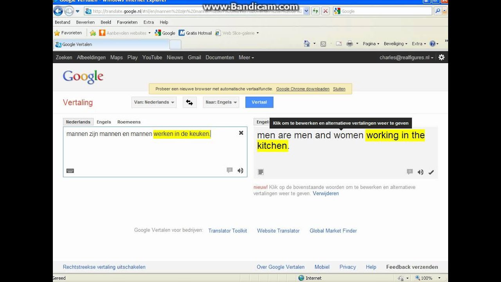Select the Google Vertalen browser tab
501x282 pixels.
coord(112,44)
